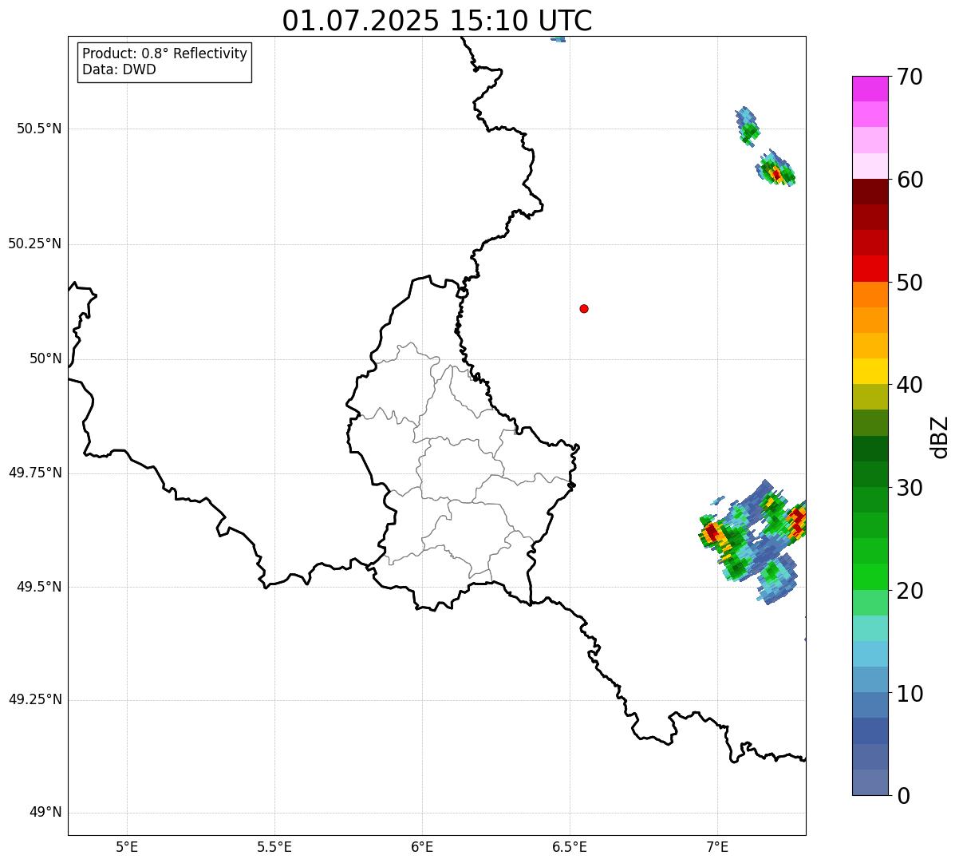Click the 50.25°N latitude label
Image resolution: width=959 pixels, height=863 pixels.
click(x=34, y=243)
